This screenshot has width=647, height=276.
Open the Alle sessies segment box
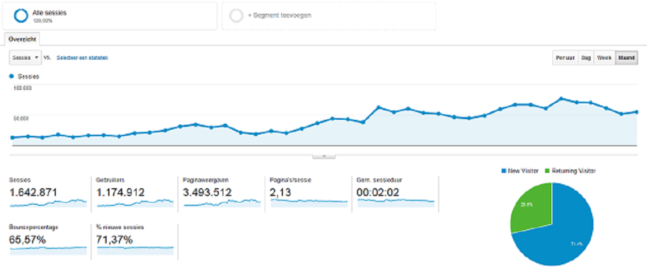110,15
